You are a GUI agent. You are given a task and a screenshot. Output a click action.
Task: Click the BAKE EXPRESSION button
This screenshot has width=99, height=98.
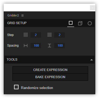pos(50,77)
